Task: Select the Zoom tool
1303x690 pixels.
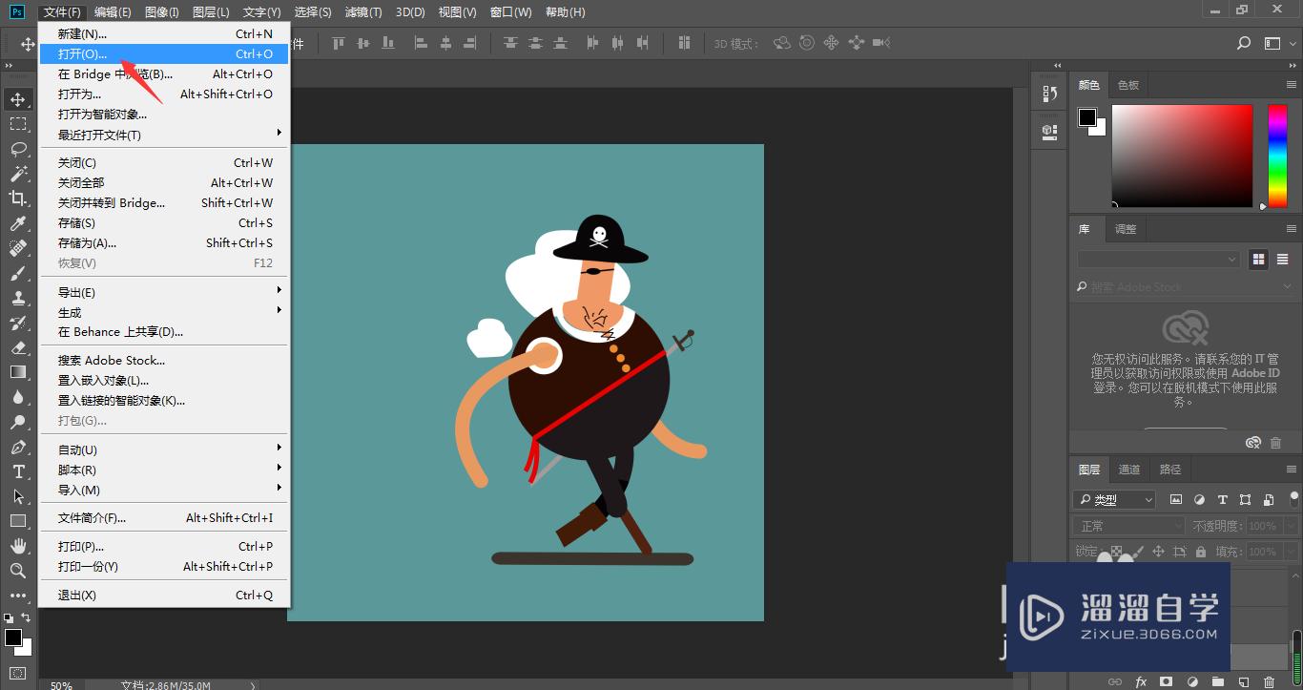Action: click(18, 571)
